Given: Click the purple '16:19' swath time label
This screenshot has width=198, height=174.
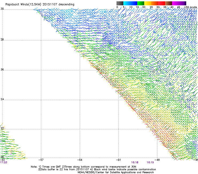Looking at the screenshot, I should 150,162.
